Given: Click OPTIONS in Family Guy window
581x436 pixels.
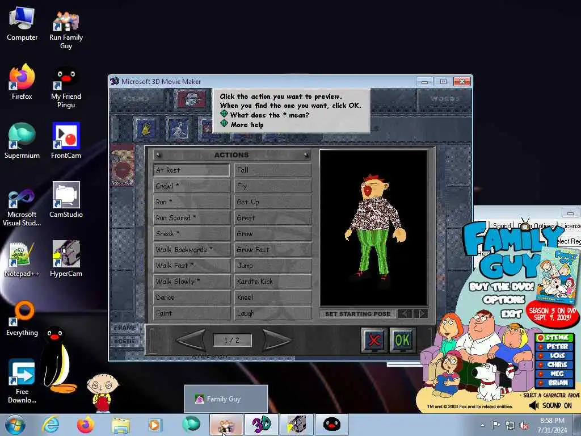Looking at the screenshot, I should [504, 300].
